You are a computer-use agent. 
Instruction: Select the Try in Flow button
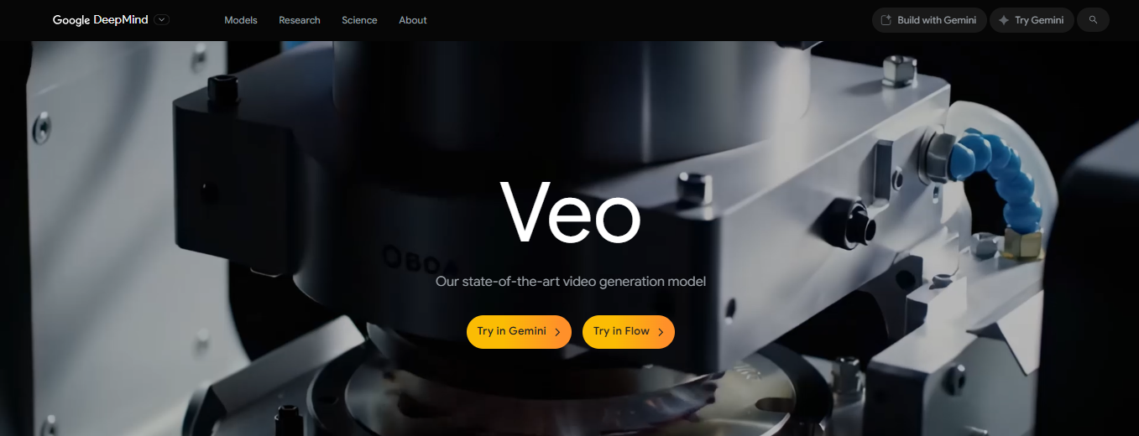pyautogui.click(x=629, y=332)
